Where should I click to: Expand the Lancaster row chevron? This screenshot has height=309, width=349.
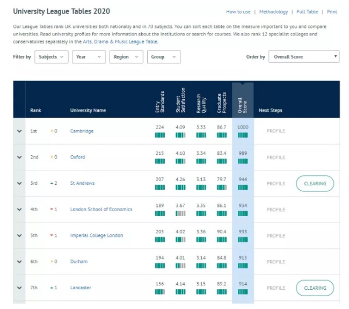point(19,288)
